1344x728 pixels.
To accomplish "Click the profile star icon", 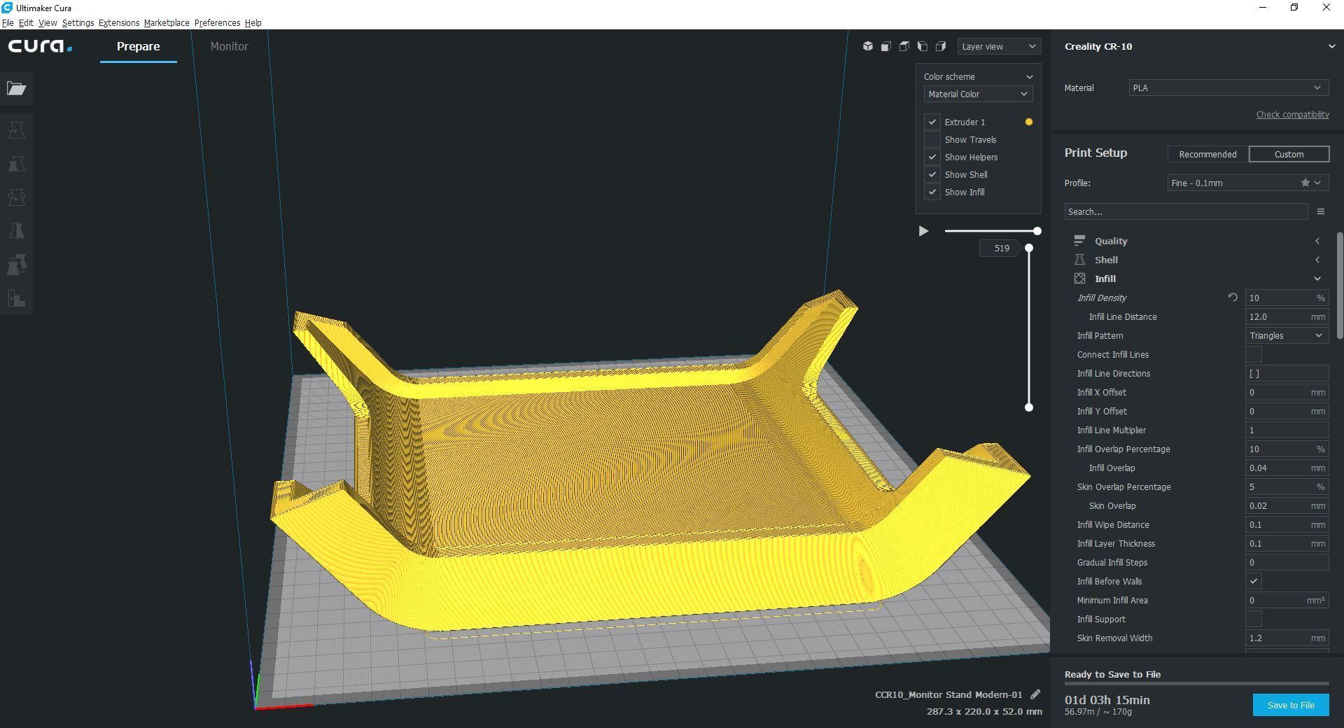I will coord(1305,183).
